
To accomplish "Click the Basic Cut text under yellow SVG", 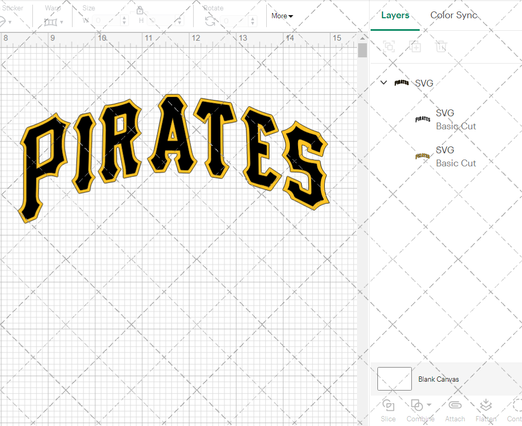I will (456, 163).
